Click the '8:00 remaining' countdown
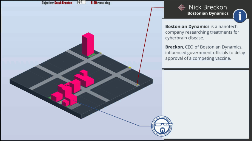Screen dimensions: 252x141 click(x=100, y=3)
